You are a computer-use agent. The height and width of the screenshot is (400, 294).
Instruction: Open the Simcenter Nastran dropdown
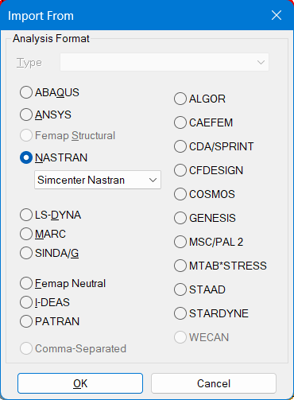tap(98, 180)
